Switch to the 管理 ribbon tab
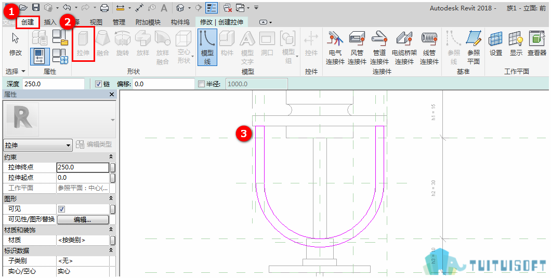The image size is (551, 278). [x=119, y=22]
